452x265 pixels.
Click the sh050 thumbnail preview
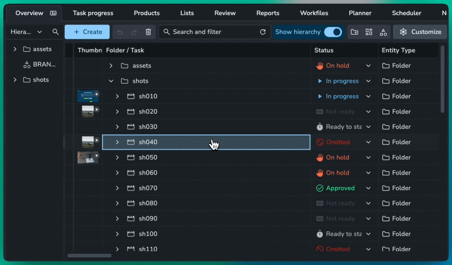(x=88, y=158)
